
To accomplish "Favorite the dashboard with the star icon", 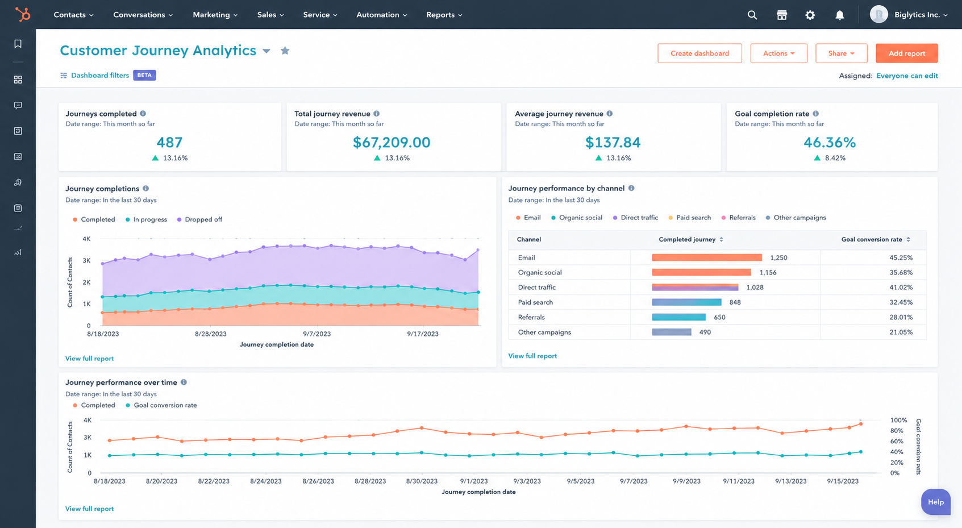I will [x=285, y=51].
